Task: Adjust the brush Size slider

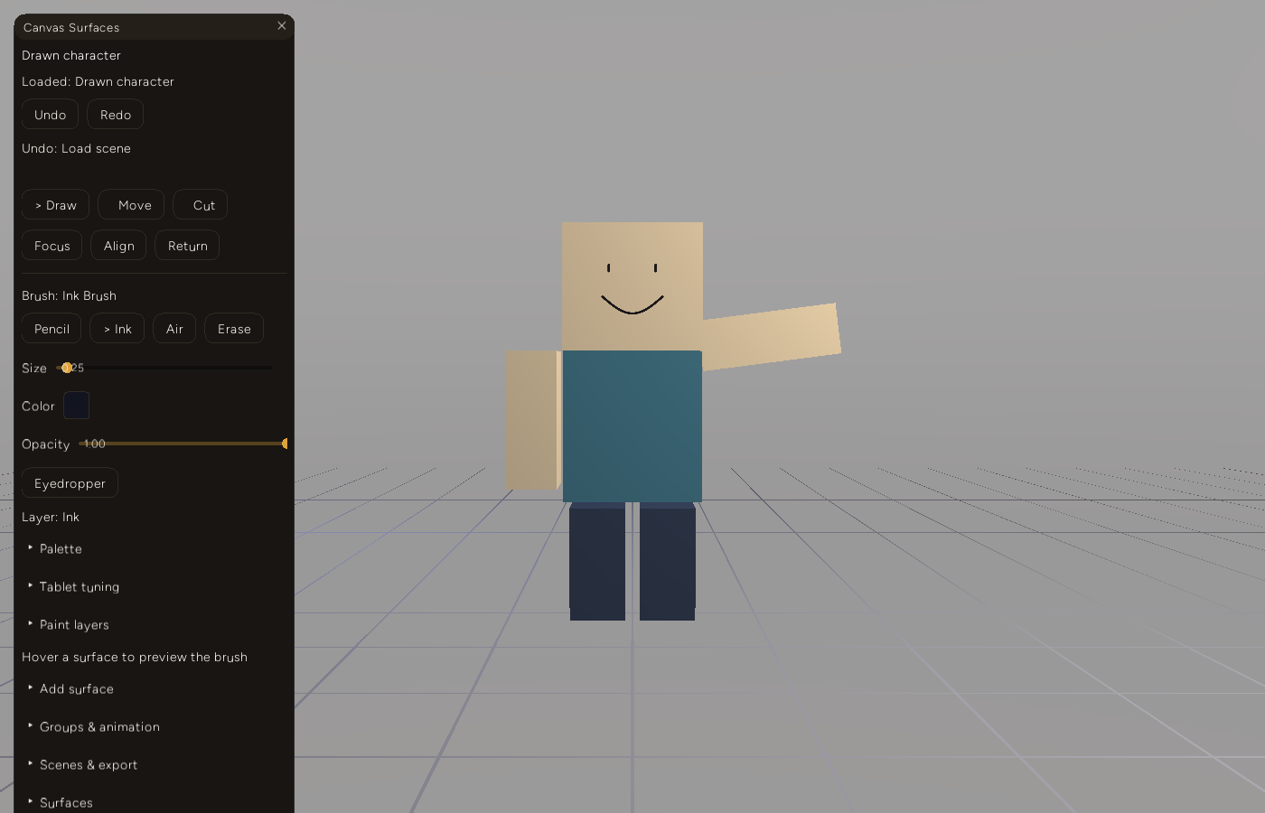Action: 164,368
